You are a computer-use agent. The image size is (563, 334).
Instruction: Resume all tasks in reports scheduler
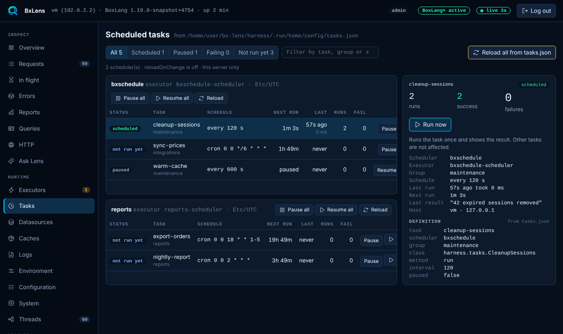[336, 210]
